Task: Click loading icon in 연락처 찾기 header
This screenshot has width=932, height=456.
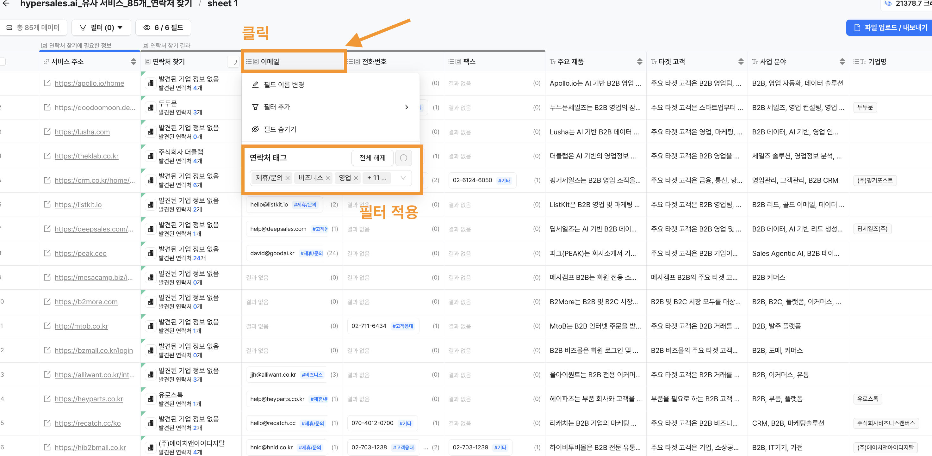Action: pos(234,62)
